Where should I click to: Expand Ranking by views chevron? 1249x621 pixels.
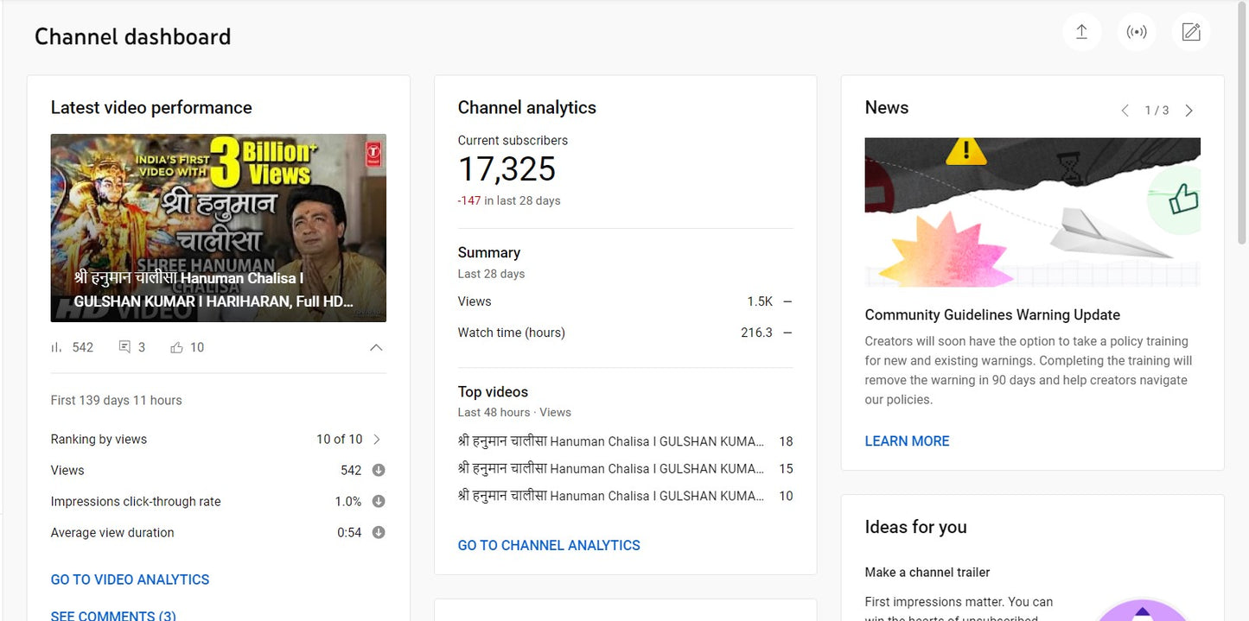click(377, 440)
